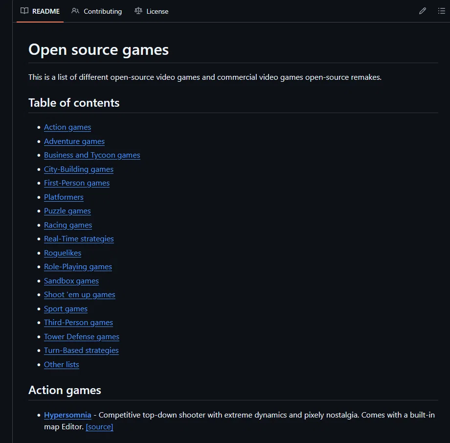Open Role-Playing games link
This screenshot has width=450, height=443.
[78, 267]
